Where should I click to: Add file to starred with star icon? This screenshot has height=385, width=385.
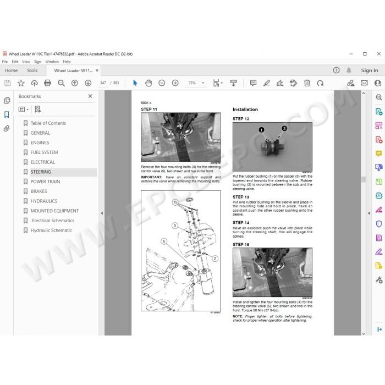pyautogui.click(x=21, y=83)
